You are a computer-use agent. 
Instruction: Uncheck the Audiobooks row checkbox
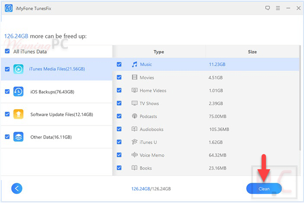[119, 129]
